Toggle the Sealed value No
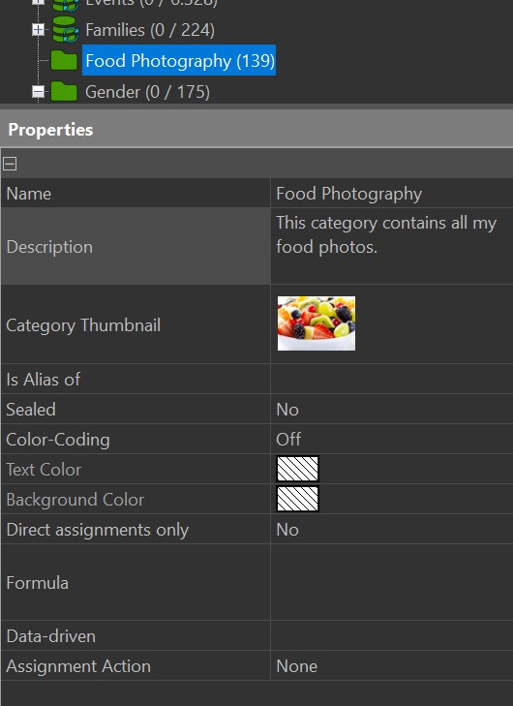The width and height of the screenshot is (513, 706). (x=391, y=410)
